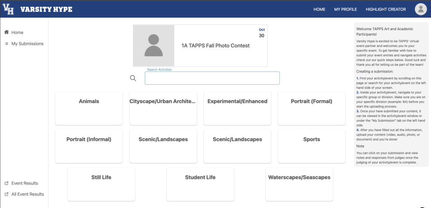431x208 pixels.
Task: Click the My Submissions list icon
Action: coord(7,44)
